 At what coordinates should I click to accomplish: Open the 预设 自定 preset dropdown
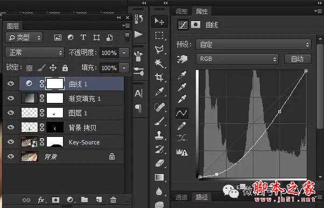253,45
